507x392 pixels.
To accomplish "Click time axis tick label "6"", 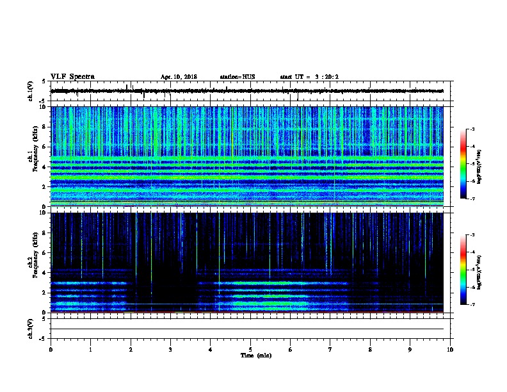I will 291,350.
